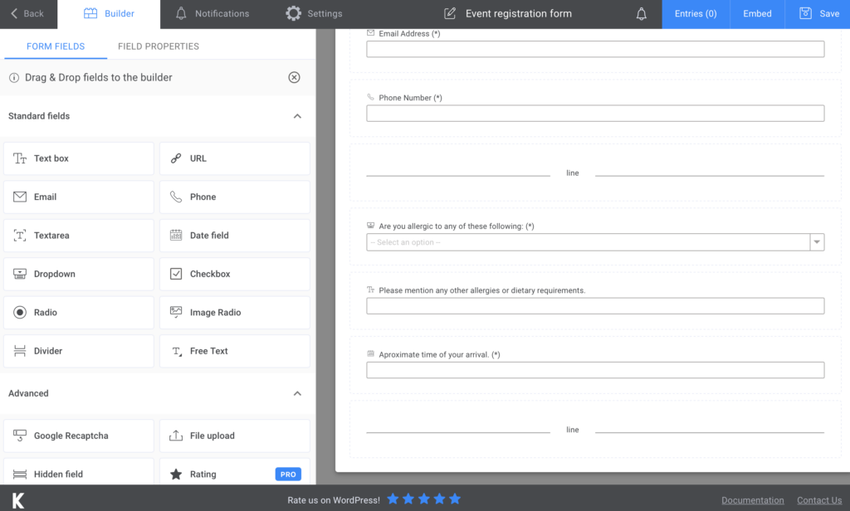The width and height of the screenshot is (850, 511).
Task: Click the bell icon next to form title
Action: tap(642, 13)
